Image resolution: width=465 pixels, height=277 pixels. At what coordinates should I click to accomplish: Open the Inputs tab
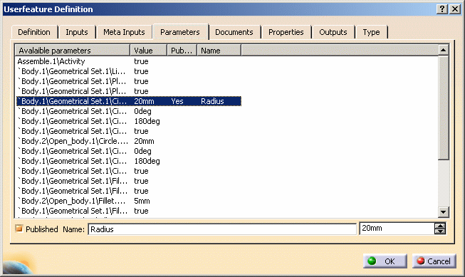77,32
